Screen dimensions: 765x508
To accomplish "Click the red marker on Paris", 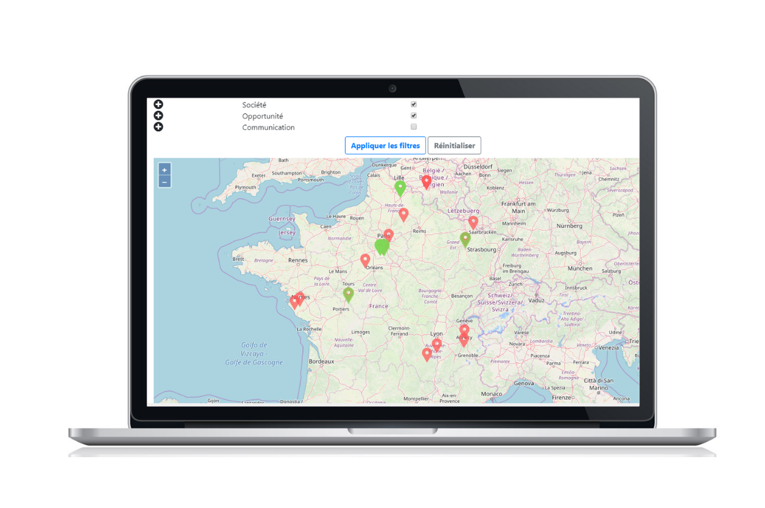I will (x=389, y=235).
